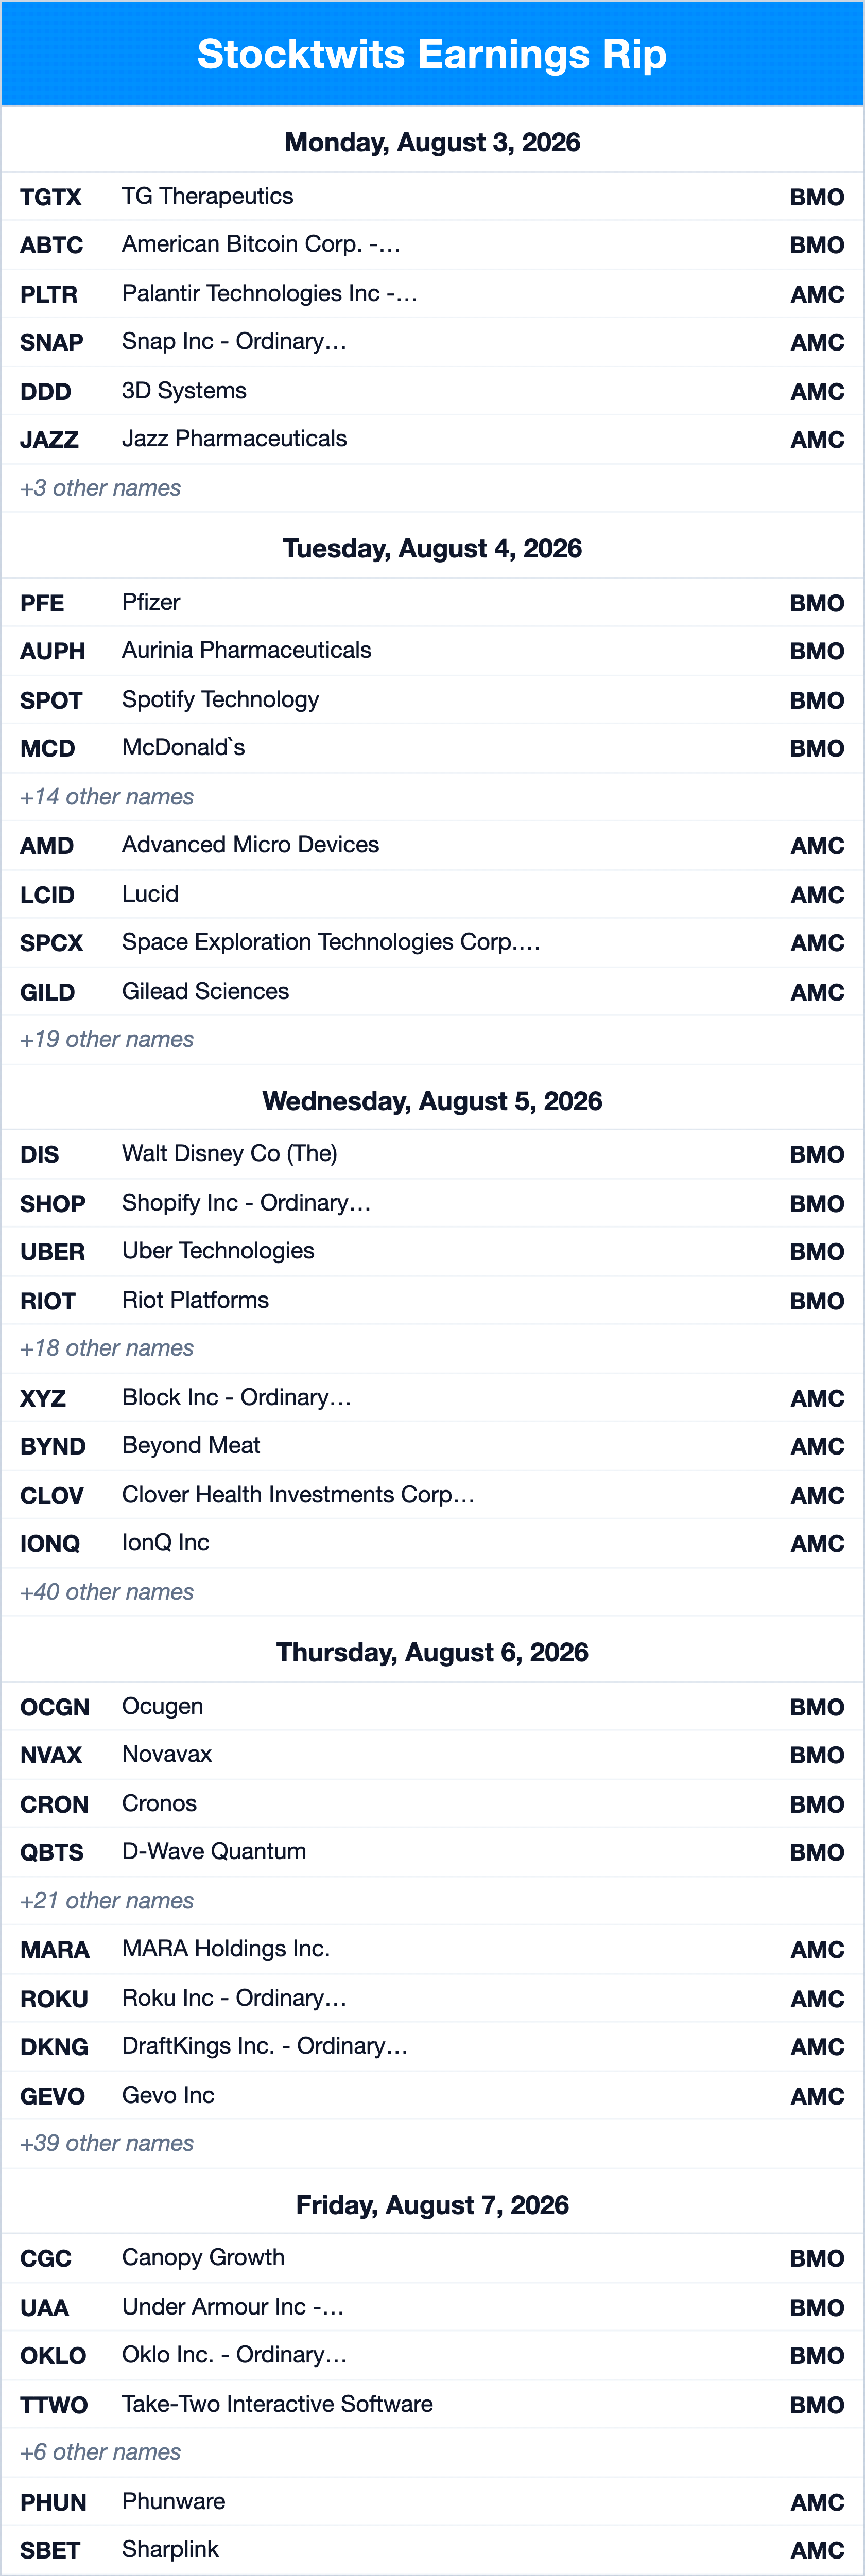Open the IONQ ticker

[x=50, y=1544]
